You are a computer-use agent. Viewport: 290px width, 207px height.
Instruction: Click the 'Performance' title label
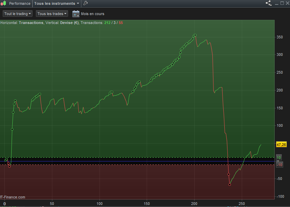pos(20,3)
